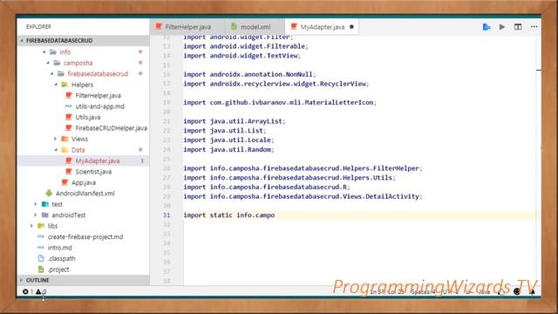Collapse the firebasedatabasecrud folder
The height and width of the screenshot is (314, 558).
(52, 73)
